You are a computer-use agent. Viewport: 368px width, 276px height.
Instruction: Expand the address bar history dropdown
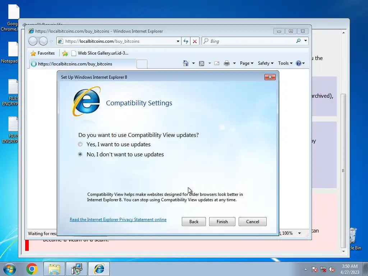(178, 41)
